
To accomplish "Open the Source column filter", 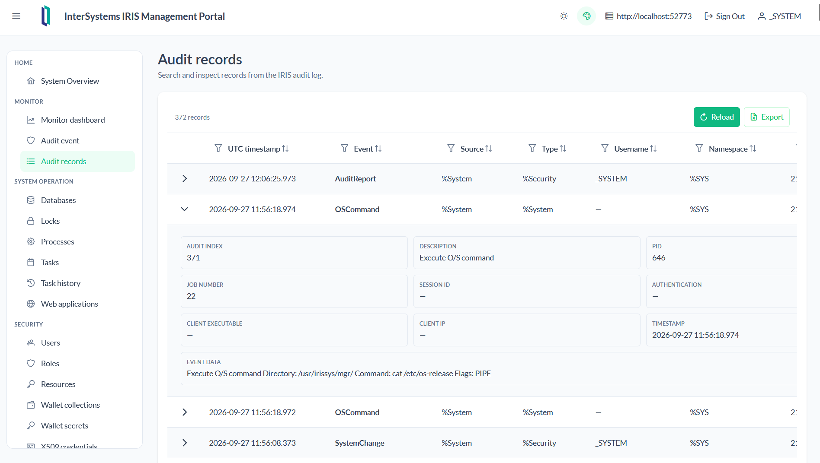I will (x=451, y=149).
